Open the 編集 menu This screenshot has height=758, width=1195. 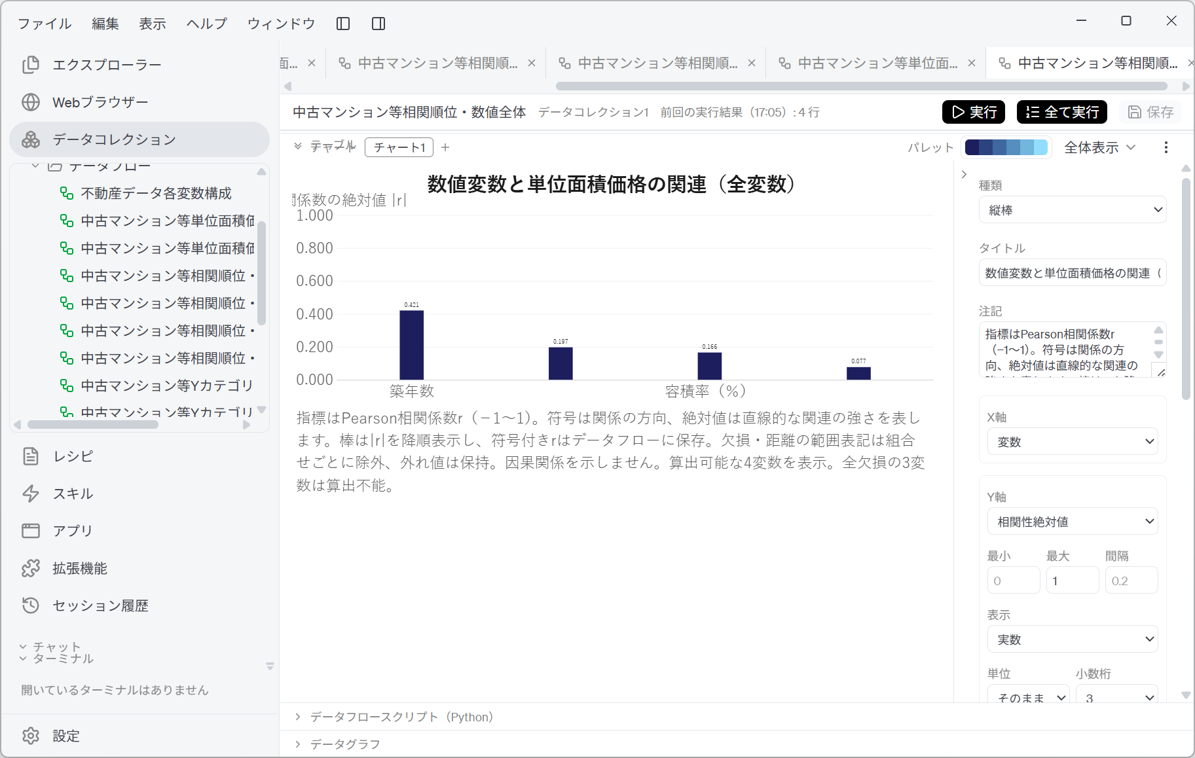tap(105, 24)
